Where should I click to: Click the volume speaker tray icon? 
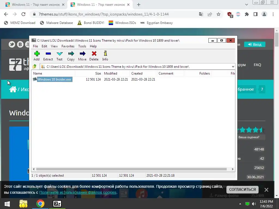pyautogui.click(x=254, y=204)
